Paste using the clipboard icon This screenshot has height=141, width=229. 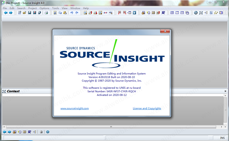(x=65, y=13)
